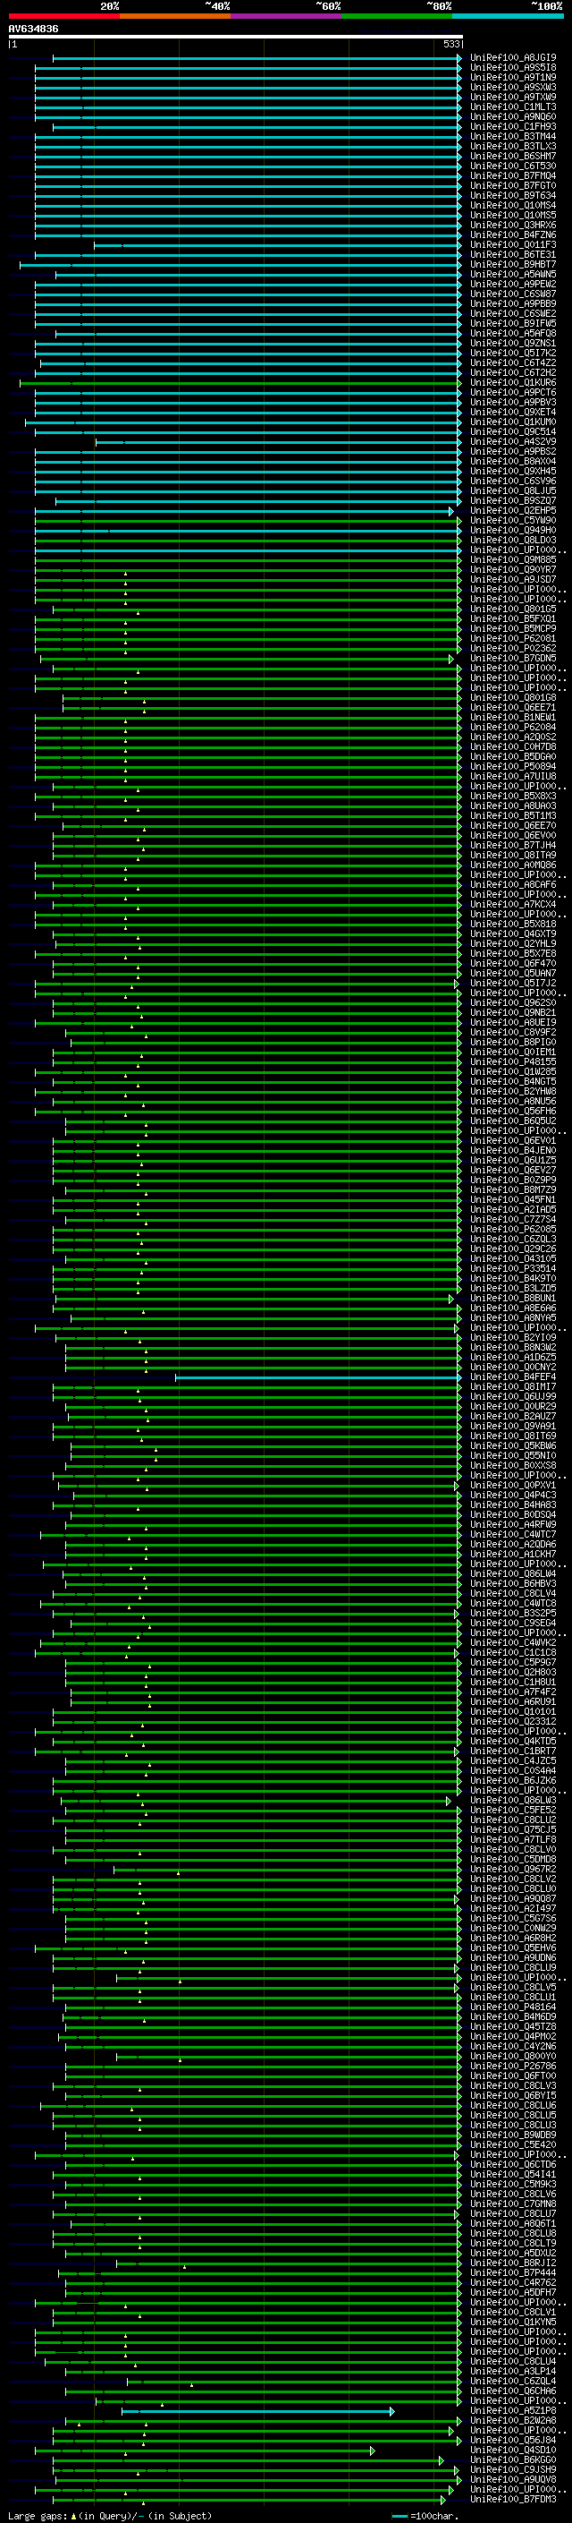The height and width of the screenshot is (2523, 572).
Task: Select the UniRef100_Q4P4C3 label
Action: pyautogui.click(x=513, y=1496)
